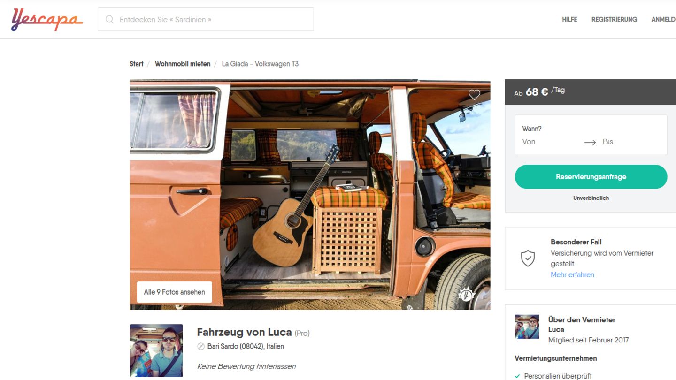Go to REGISTRIERUNG in the header
Screen dimensions: 676x380
(614, 20)
